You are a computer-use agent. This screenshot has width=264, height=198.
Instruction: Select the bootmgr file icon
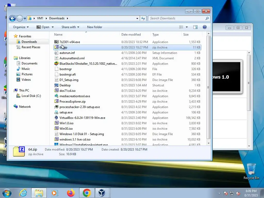56,69
